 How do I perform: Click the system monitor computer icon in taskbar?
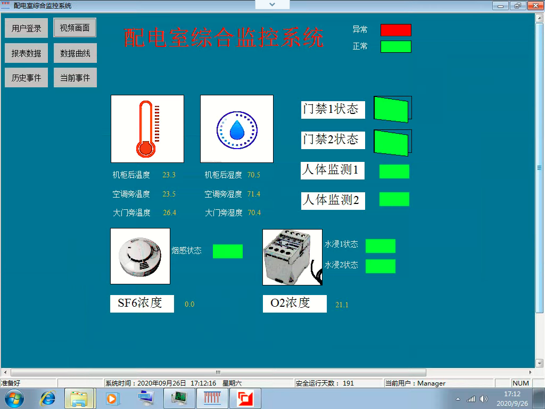click(179, 397)
